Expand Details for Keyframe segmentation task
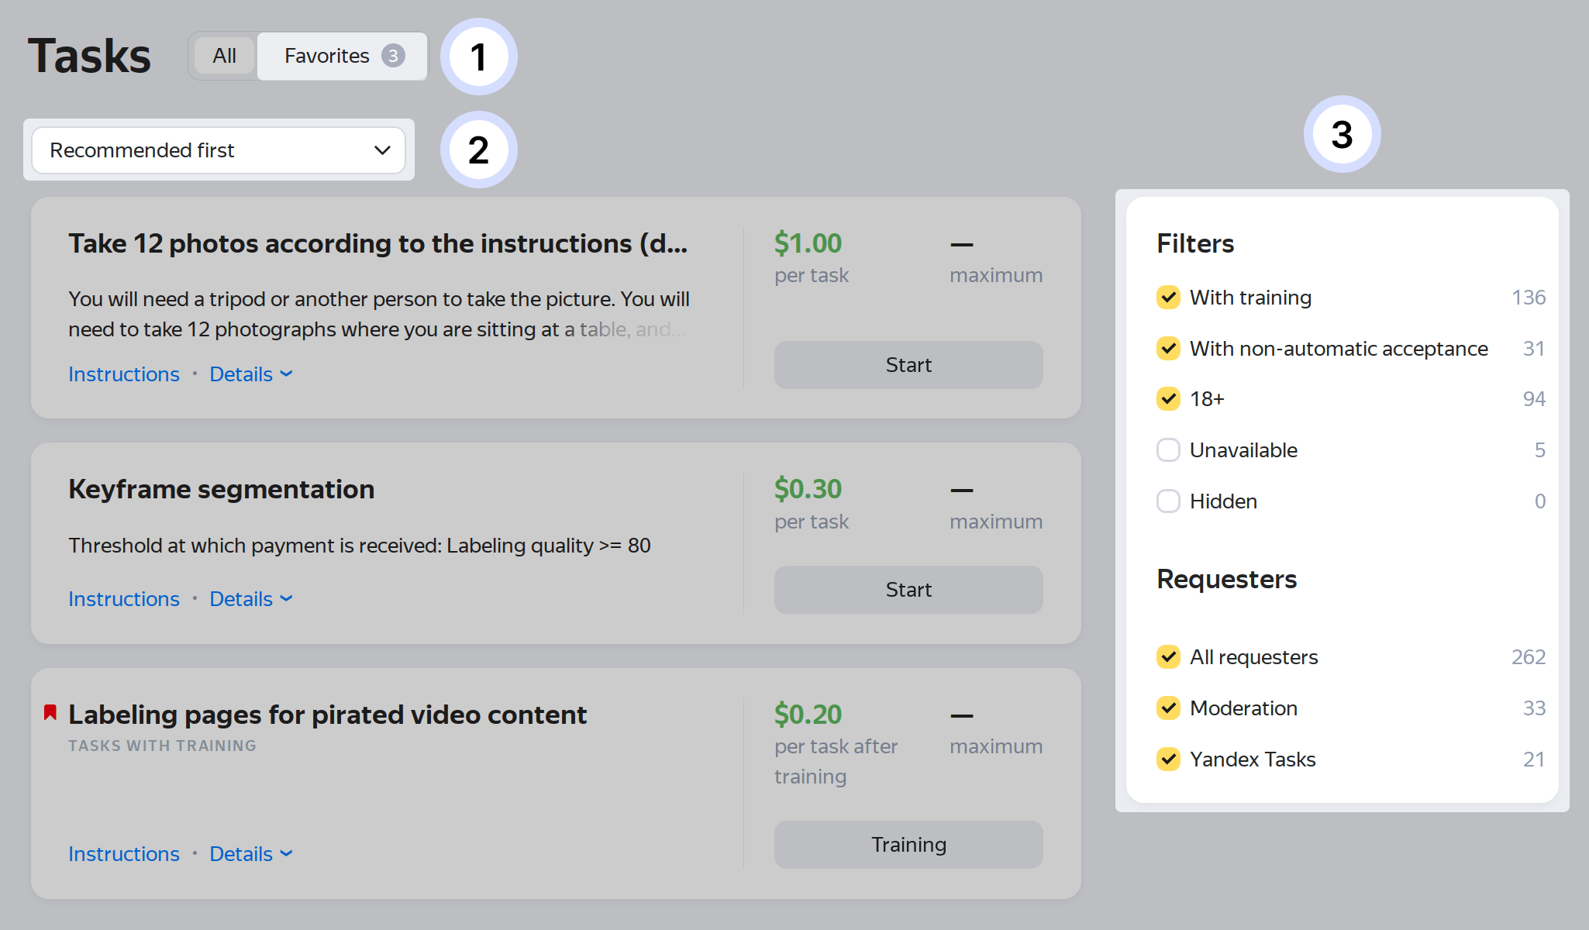 (x=251, y=599)
